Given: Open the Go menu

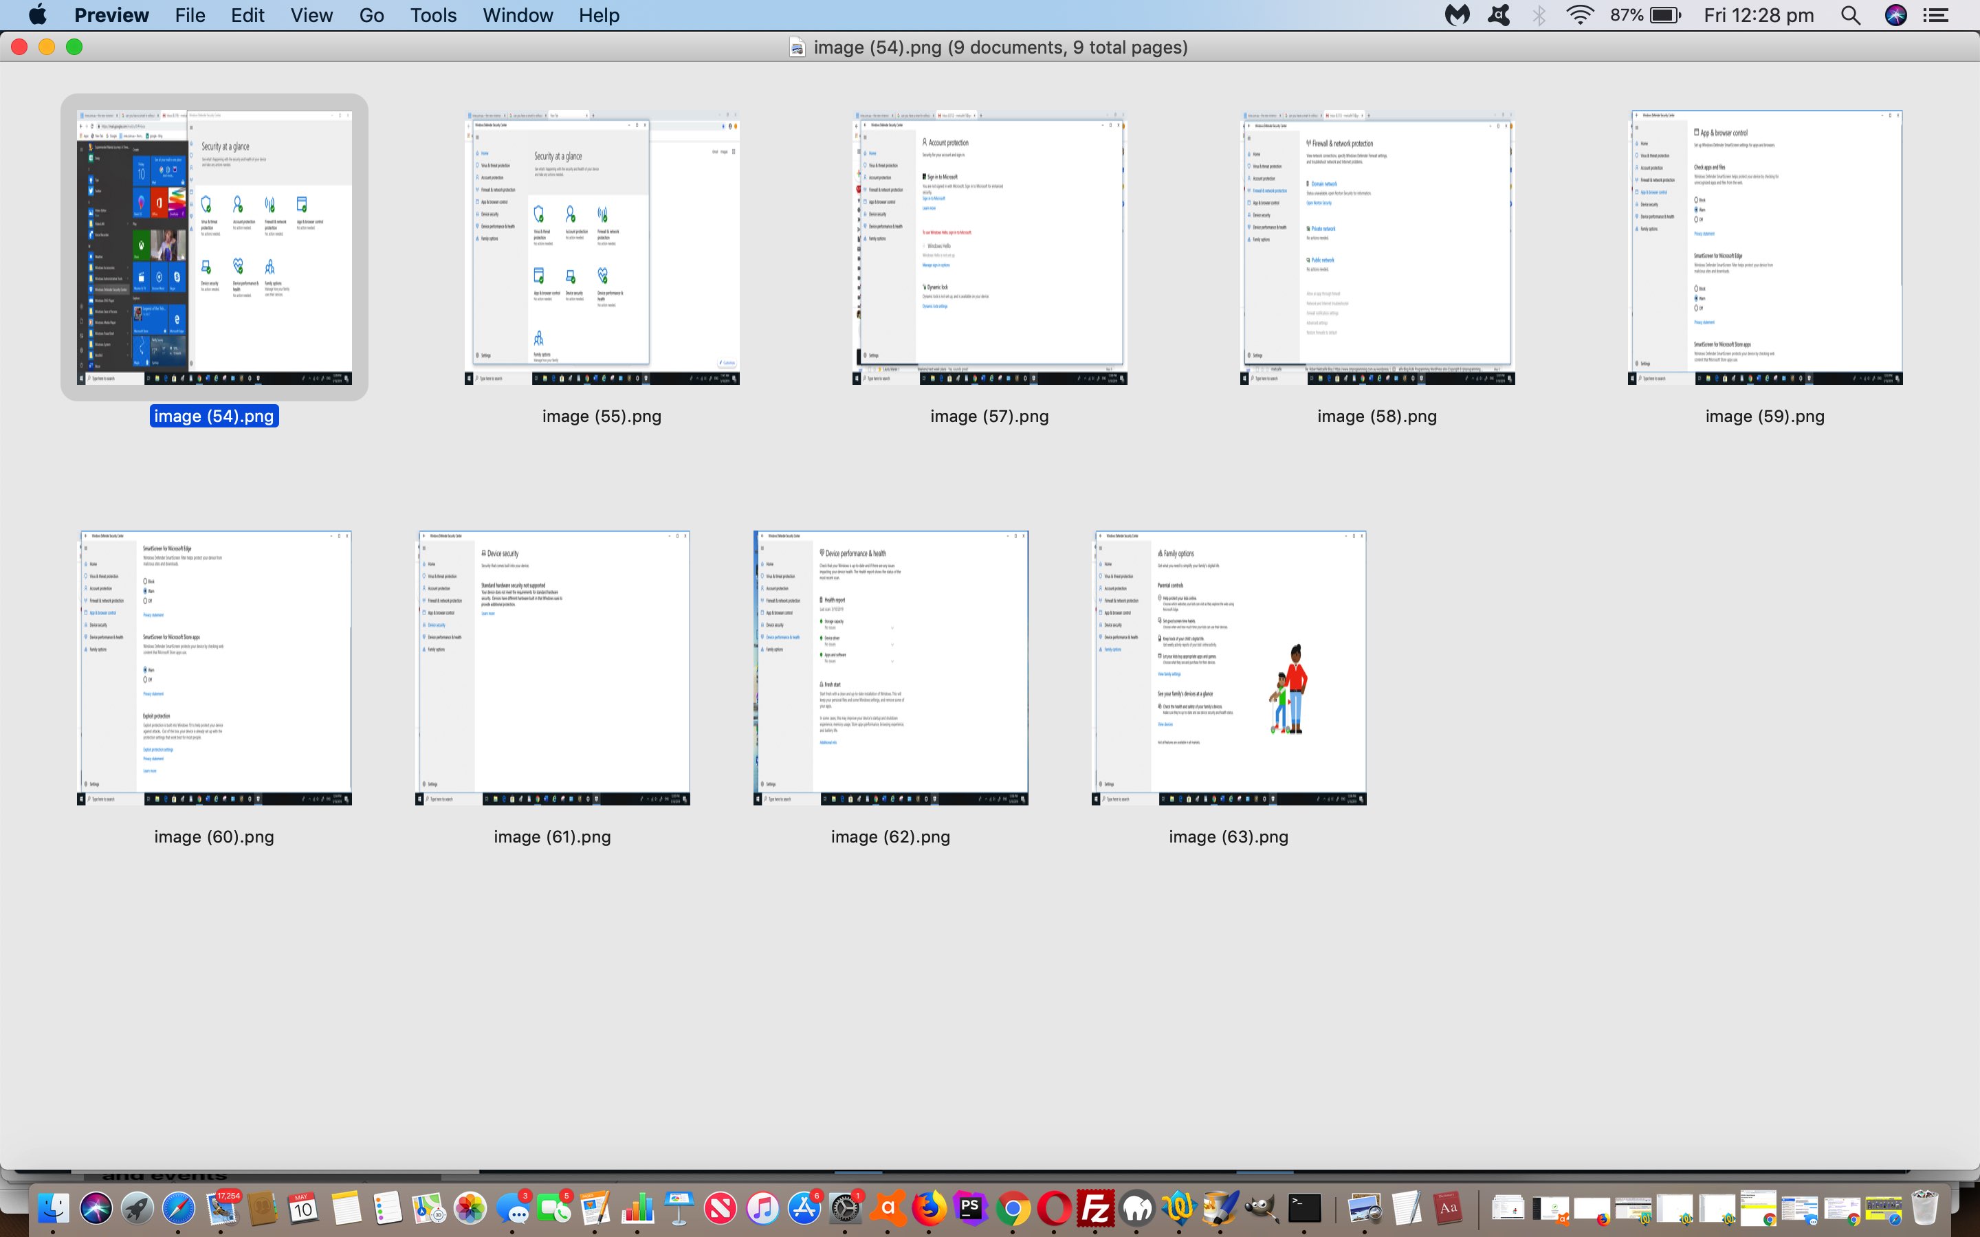Looking at the screenshot, I should [371, 16].
